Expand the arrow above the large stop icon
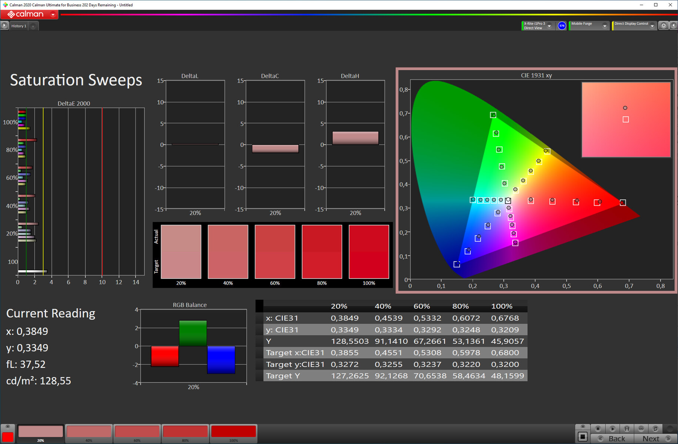The height and width of the screenshot is (444, 678). click(x=582, y=427)
